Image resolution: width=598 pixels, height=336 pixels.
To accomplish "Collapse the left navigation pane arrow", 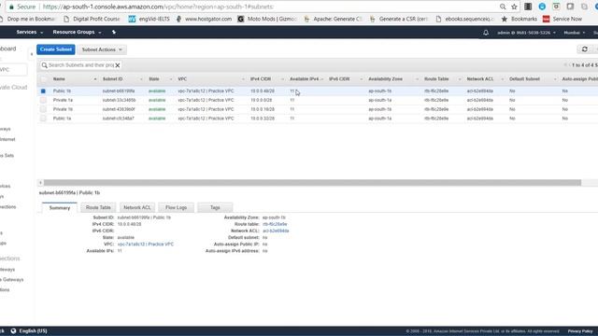I will coord(32,54).
